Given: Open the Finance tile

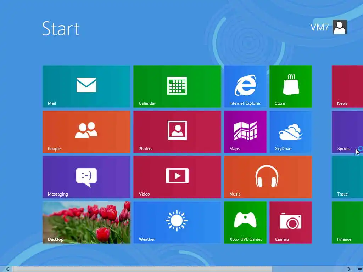Looking at the screenshot, I should [x=347, y=222].
